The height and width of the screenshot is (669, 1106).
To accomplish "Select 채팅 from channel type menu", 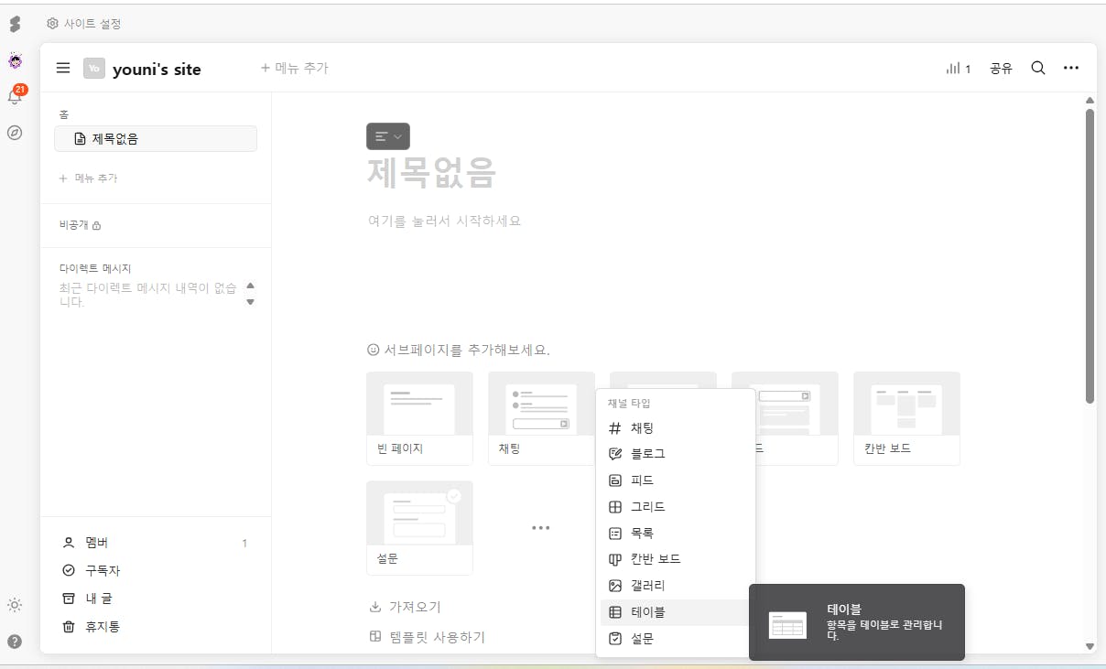I will [x=676, y=428].
